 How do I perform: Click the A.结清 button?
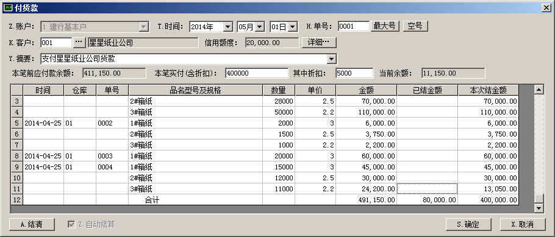[x=32, y=224]
